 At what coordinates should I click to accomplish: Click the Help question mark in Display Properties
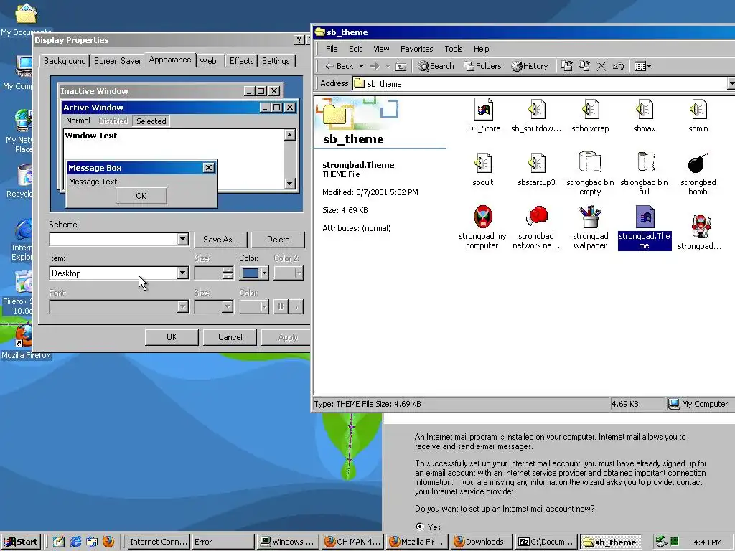click(x=299, y=40)
